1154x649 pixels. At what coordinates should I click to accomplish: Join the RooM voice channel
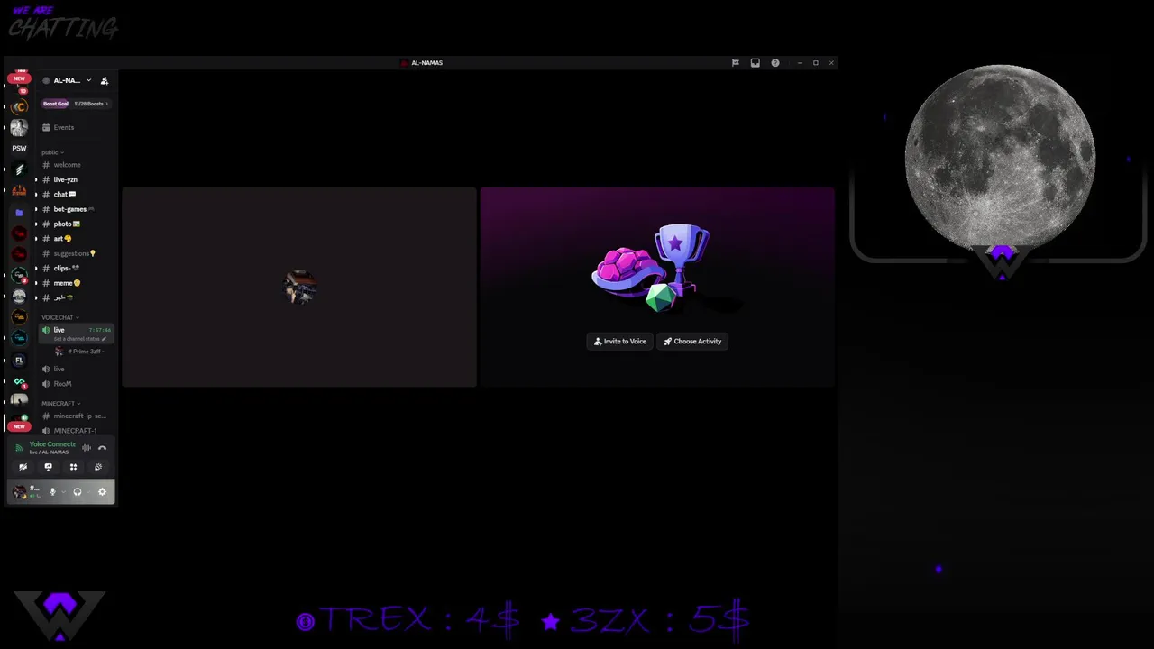tap(76, 384)
